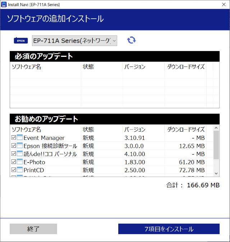Click ソフトウェア名 header in 必須のアップデート

(27, 67)
